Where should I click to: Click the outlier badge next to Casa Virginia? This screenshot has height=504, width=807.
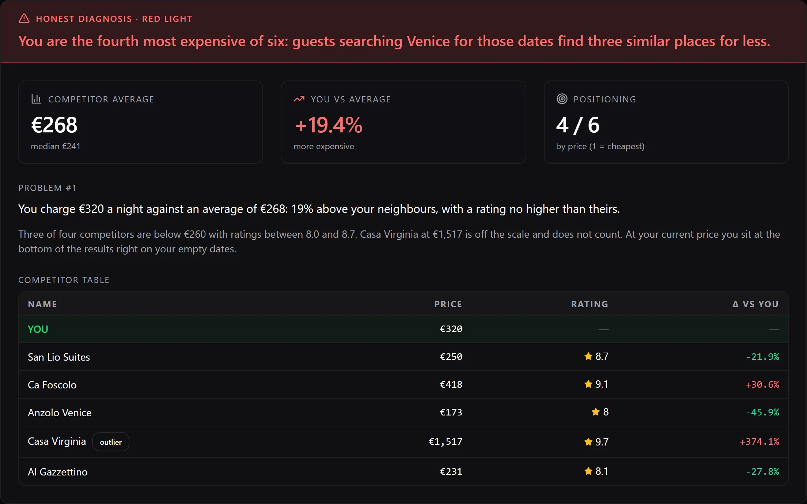[111, 442]
